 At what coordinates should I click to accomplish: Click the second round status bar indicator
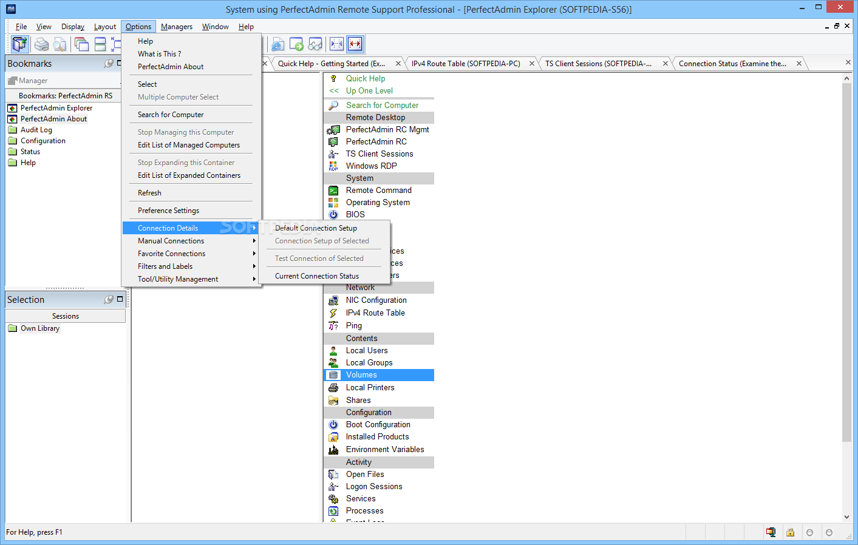tap(829, 532)
